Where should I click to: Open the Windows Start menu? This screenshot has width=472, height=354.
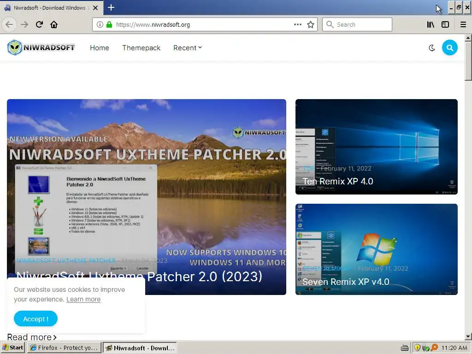point(12,348)
